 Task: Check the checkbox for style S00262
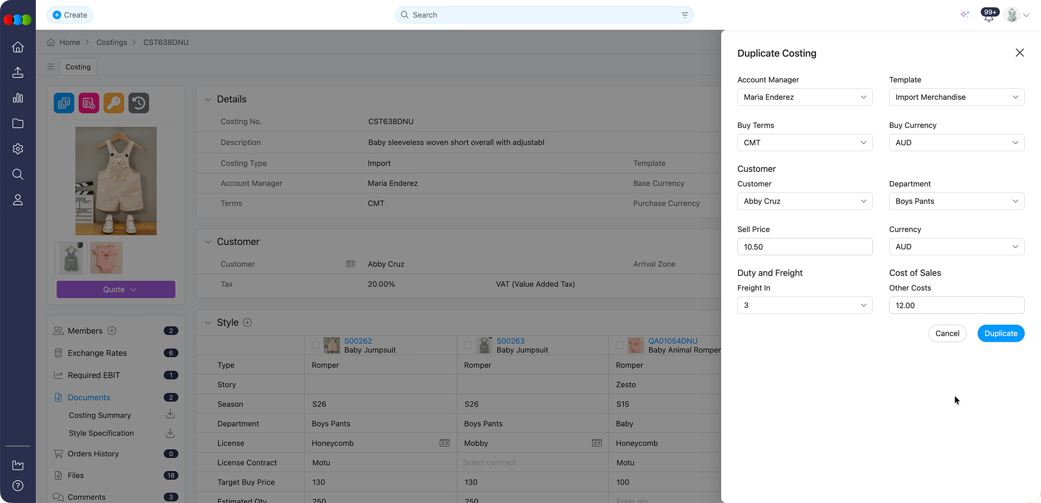coord(315,345)
